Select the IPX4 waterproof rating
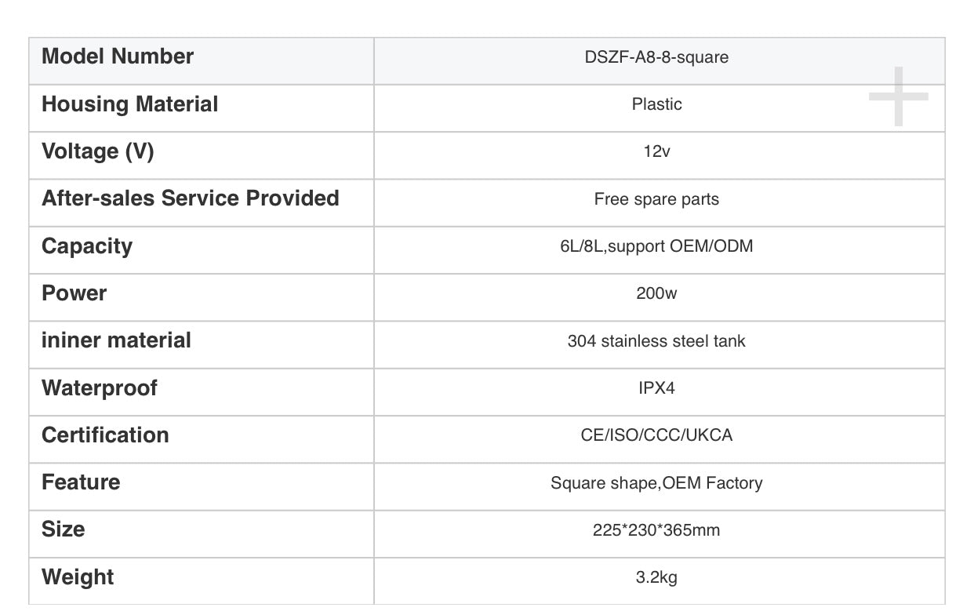Screen dimensions: 974x611 [x=656, y=388]
